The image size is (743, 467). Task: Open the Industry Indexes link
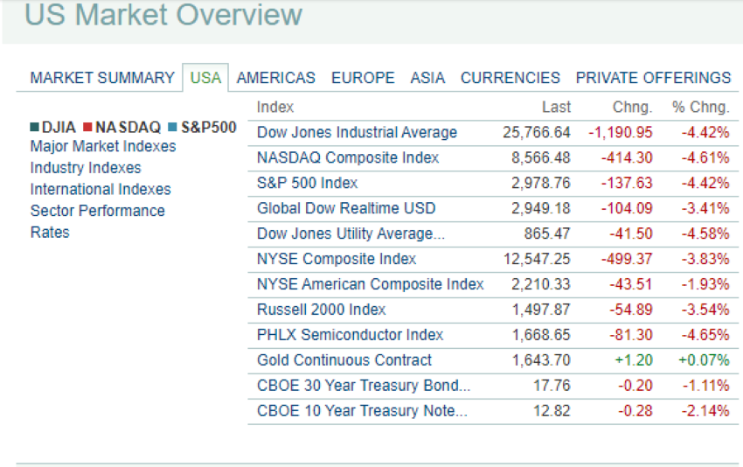pyautogui.click(x=86, y=168)
